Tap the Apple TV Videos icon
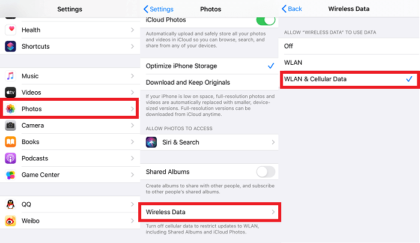 11,92
